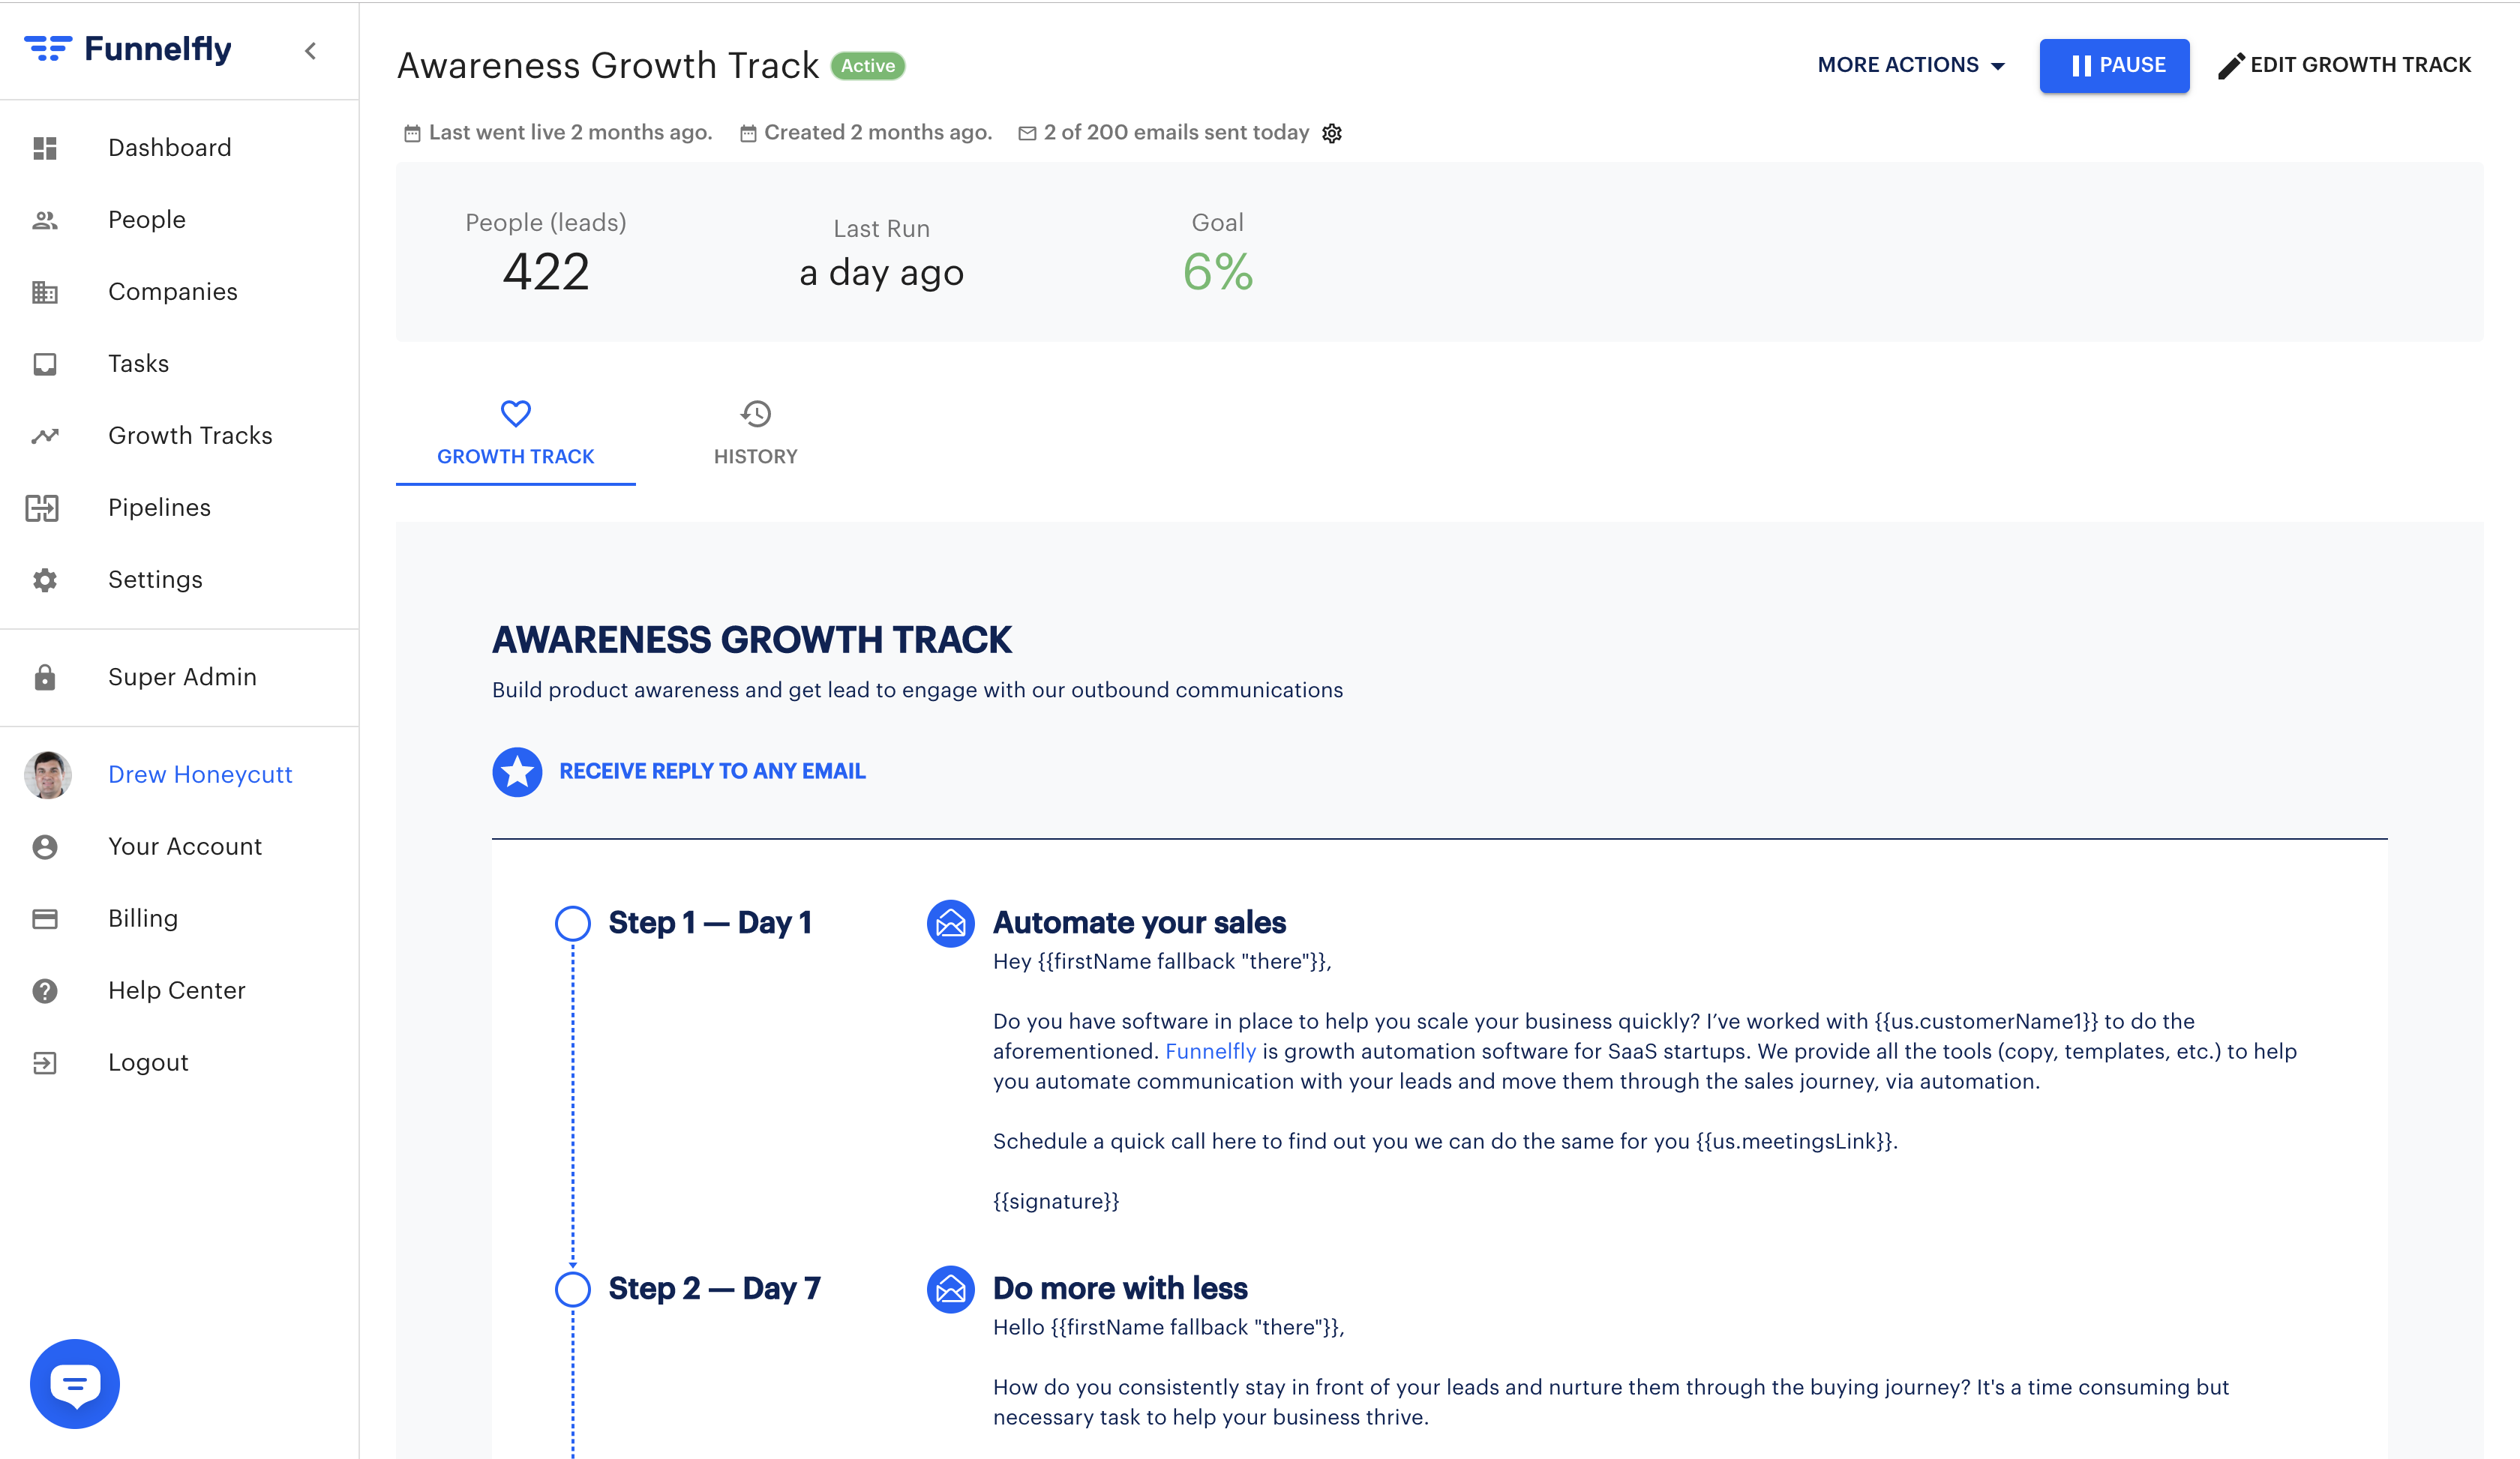This screenshot has width=2520, height=1459.
Task: Open the live chat bubble icon
Action: 75,1383
